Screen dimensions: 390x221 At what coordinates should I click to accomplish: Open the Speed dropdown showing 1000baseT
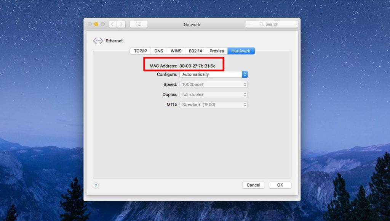click(213, 84)
